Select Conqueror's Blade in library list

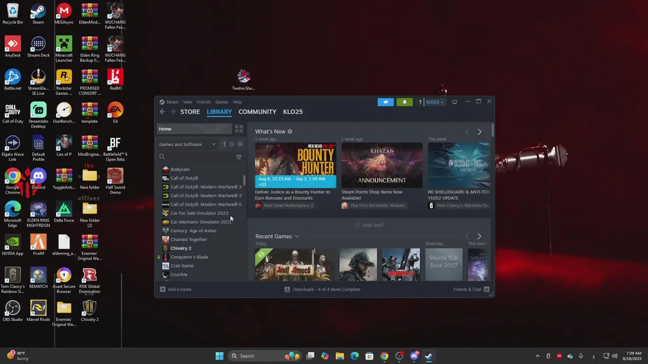click(189, 257)
